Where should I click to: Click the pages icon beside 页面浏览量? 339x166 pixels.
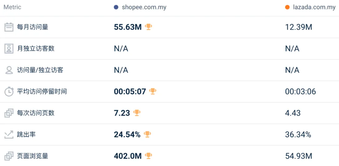[9, 156]
